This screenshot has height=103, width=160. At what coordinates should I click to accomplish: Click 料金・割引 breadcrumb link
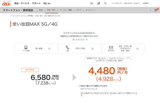coord(39,16)
